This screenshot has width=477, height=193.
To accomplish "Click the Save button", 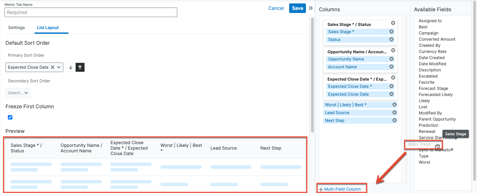I will click(297, 8).
